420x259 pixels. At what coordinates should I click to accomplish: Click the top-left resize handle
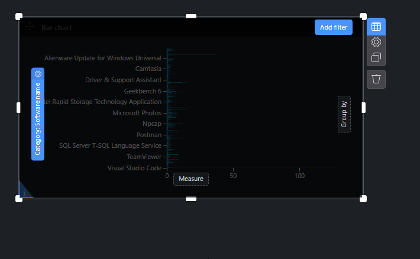point(19,17)
